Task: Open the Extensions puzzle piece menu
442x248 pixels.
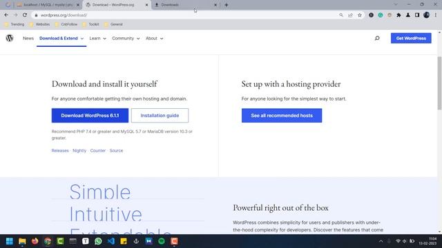Action: tap(398, 15)
